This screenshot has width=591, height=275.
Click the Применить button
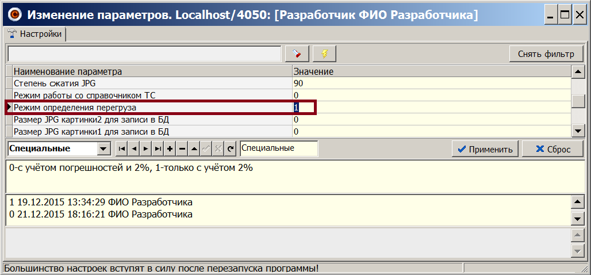pyautogui.click(x=485, y=149)
